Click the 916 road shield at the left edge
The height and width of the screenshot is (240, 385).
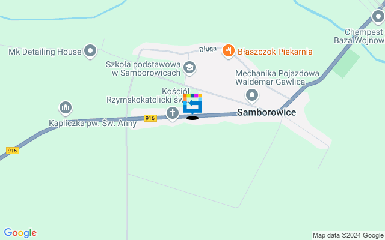(12, 151)
